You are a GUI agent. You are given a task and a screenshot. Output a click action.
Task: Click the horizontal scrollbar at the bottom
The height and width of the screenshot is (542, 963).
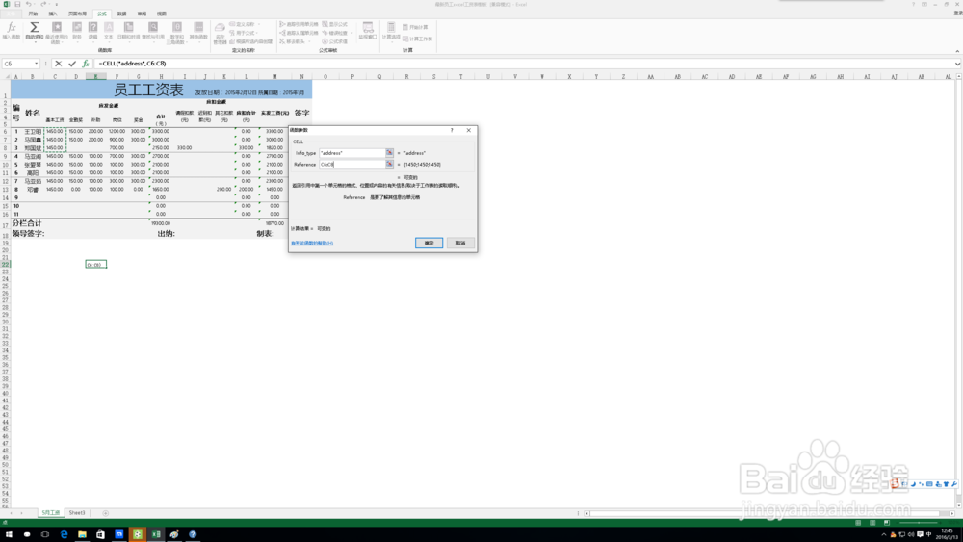point(768,513)
